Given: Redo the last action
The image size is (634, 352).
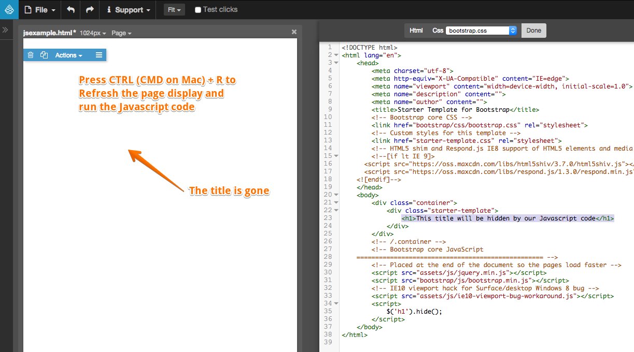Looking at the screenshot, I should [90, 9].
